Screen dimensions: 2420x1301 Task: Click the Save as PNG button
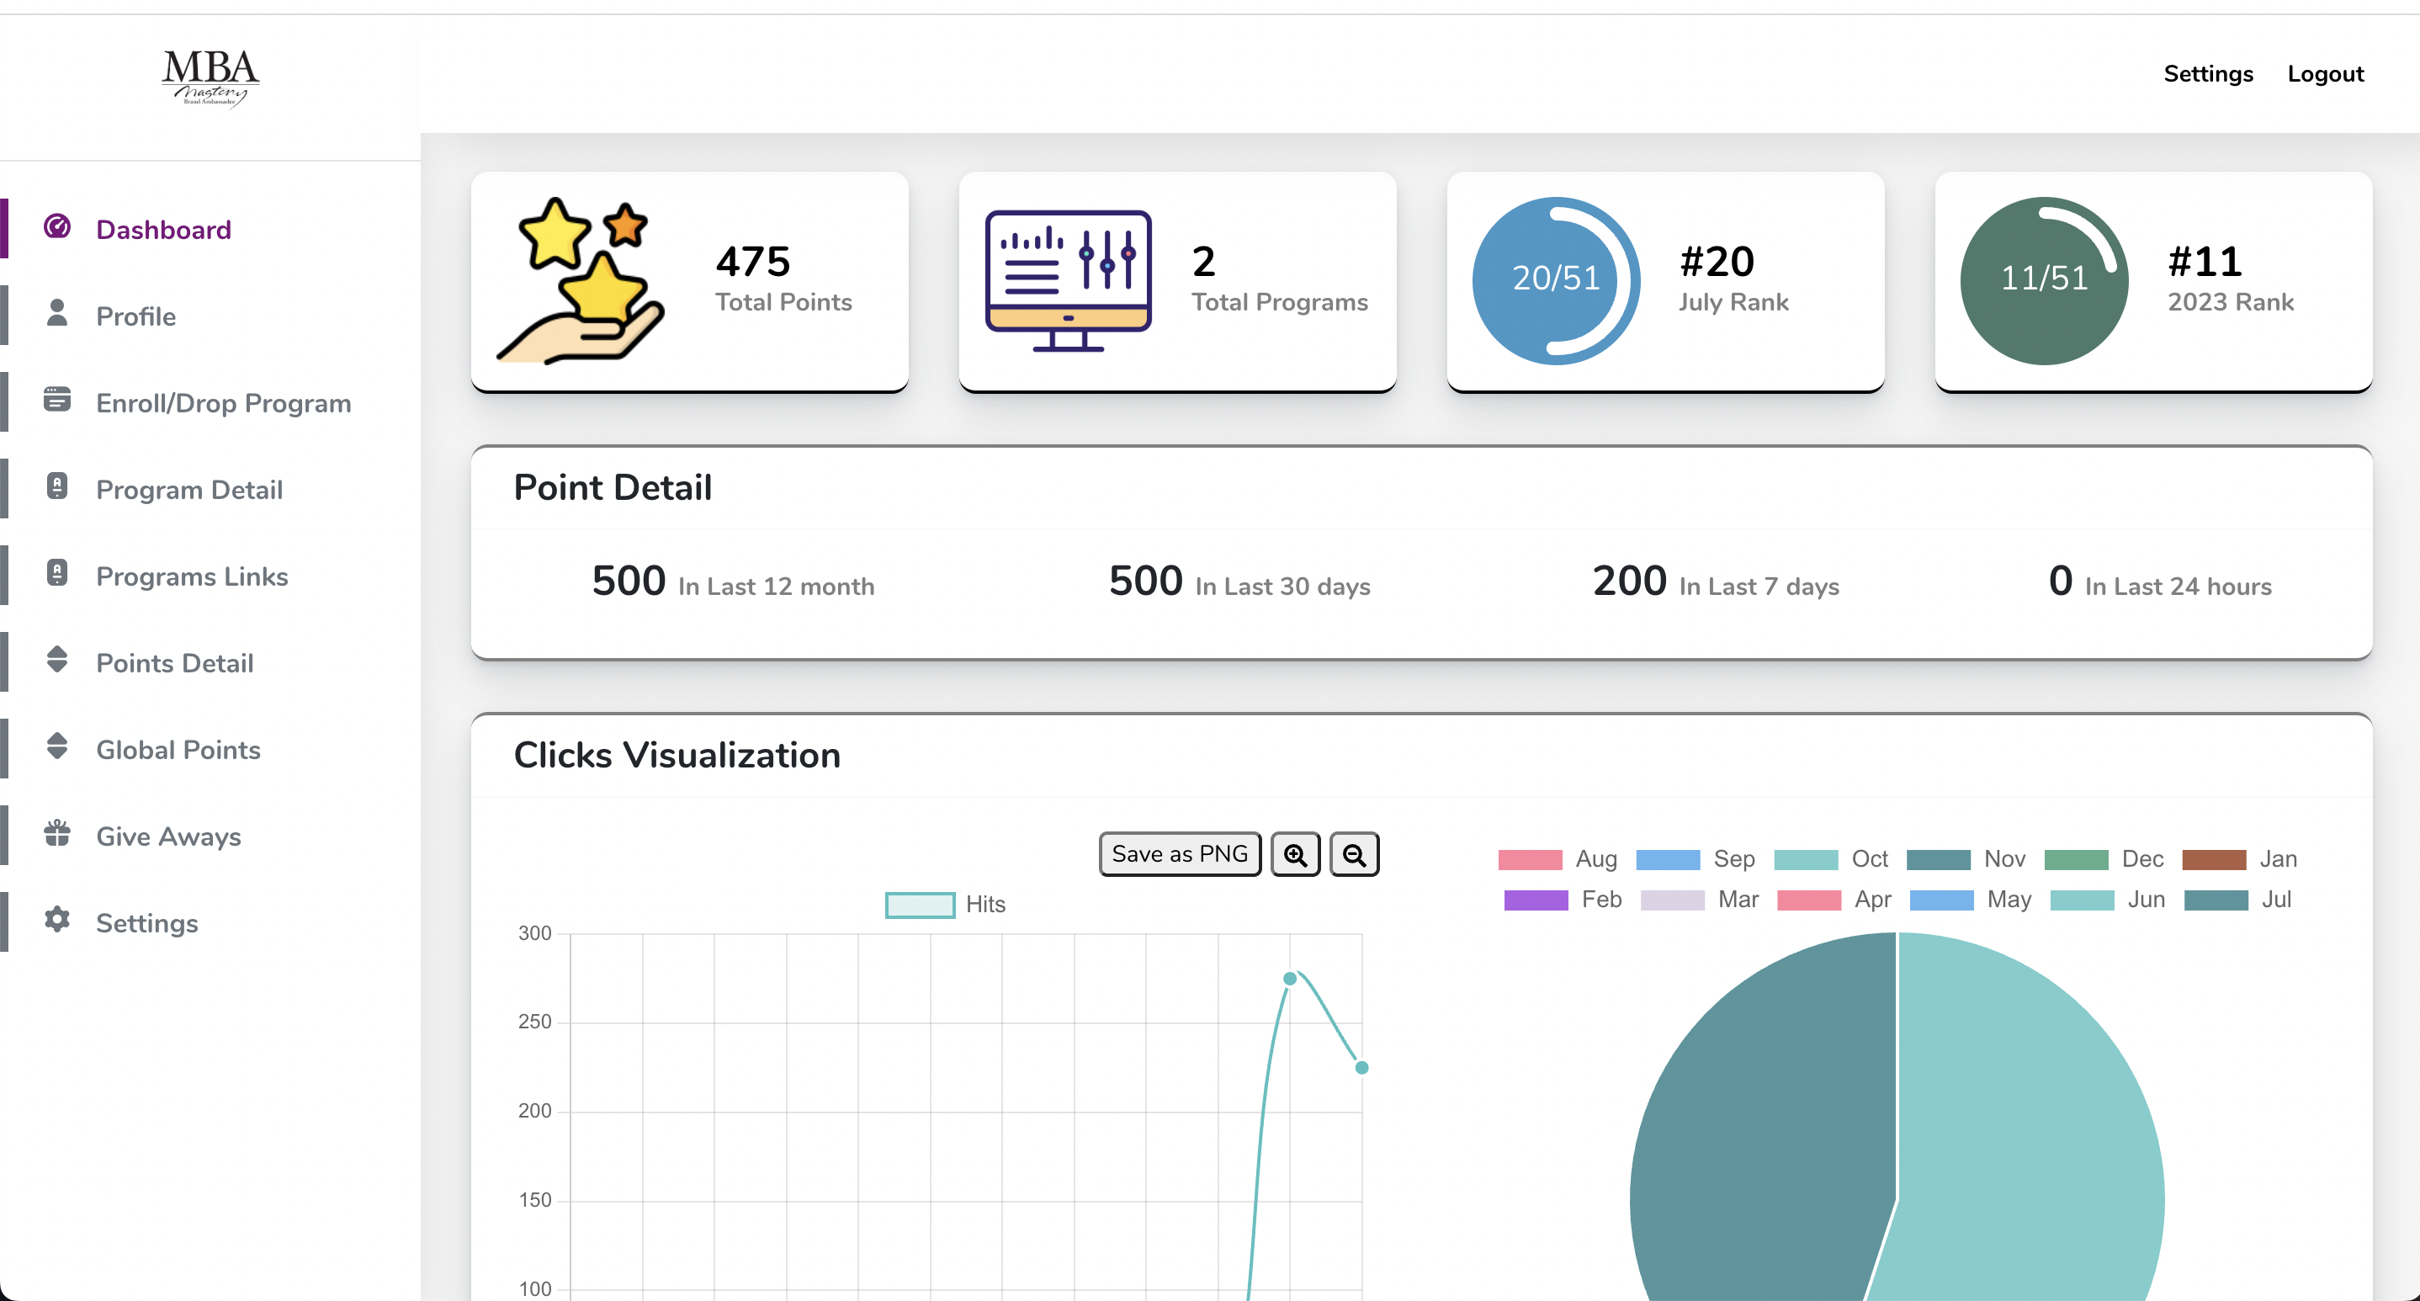[1180, 855]
